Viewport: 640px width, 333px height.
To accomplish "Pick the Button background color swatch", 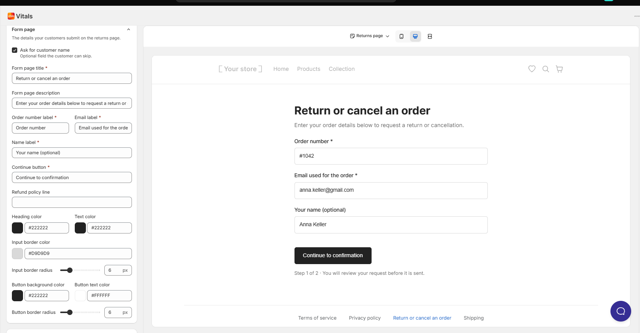I will pyautogui.click(x=17, y=295).
